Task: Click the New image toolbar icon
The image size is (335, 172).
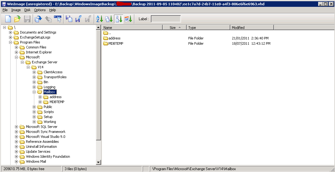Action: coord(8,19)
